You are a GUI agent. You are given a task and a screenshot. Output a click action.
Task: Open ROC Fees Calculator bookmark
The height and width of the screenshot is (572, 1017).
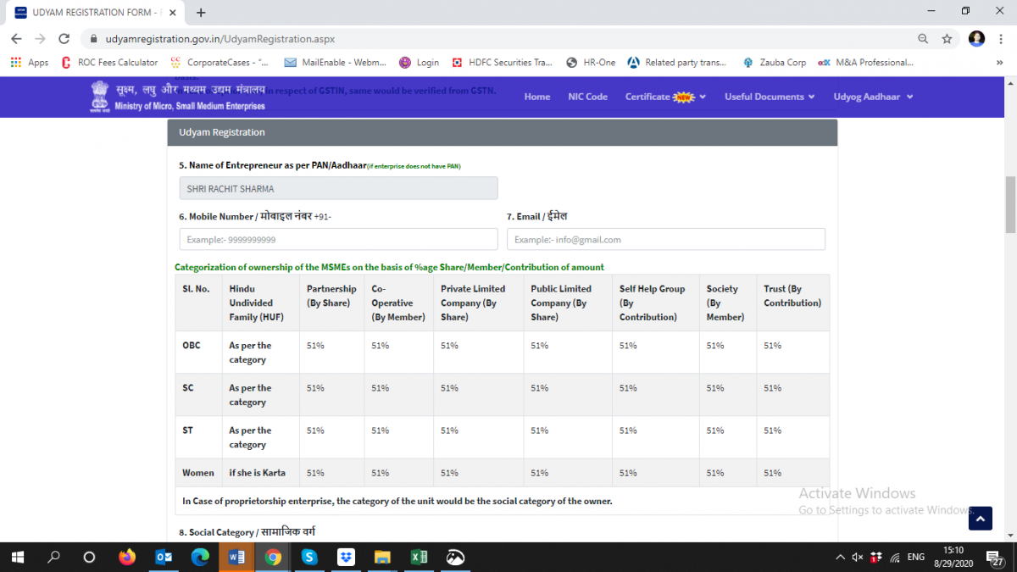pyautogui.click(x=109, y=63)
